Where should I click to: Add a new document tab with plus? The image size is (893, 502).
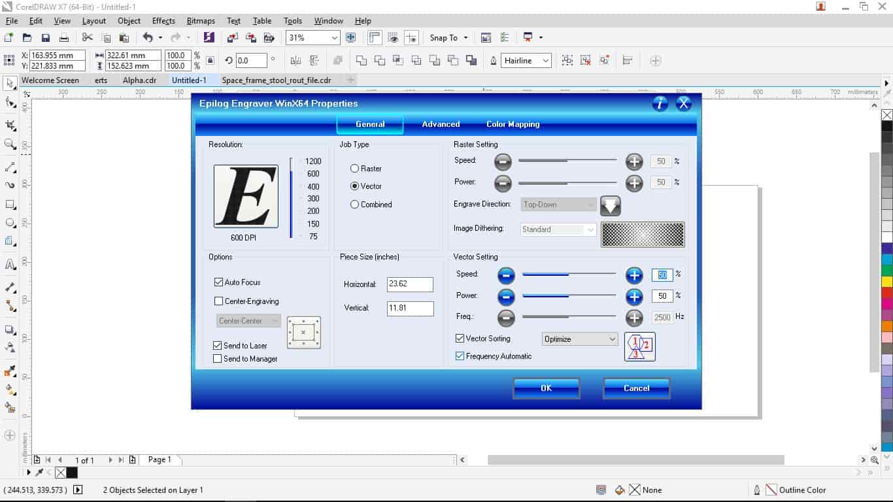click(x=350, y=80)
